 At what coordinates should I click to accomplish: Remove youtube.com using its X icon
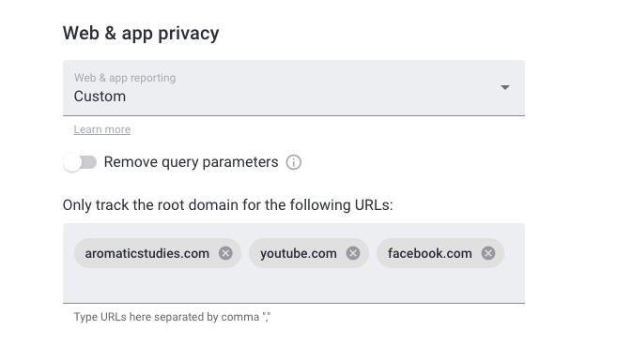(x=353, y=253)
